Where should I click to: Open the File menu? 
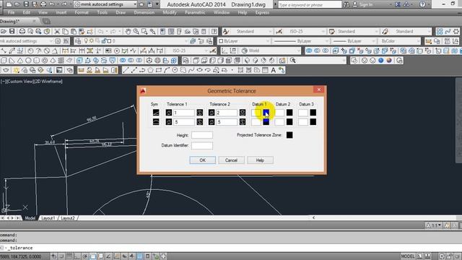click(12, 12)
